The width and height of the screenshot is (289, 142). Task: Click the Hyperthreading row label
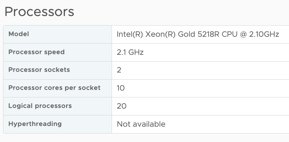(x=35, y=124)
